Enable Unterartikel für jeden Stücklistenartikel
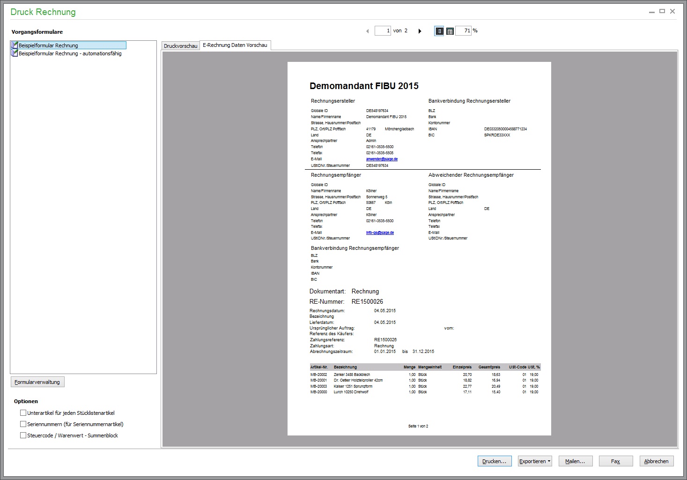The image size is (687, 480). 23,413
